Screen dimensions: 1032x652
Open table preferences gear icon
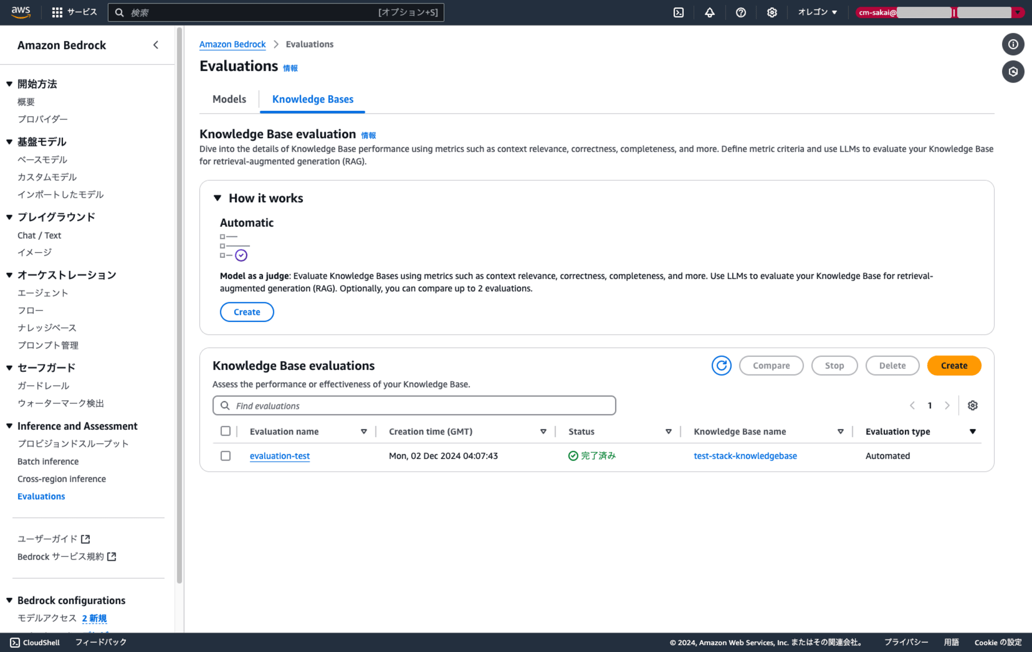[972, 405]
